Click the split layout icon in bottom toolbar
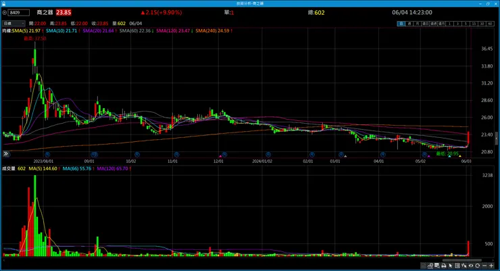 (457, 266)
